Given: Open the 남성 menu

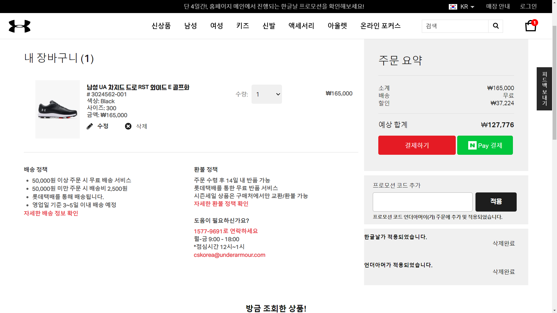Looking at the screenshot, I should (x=191, y=26).
